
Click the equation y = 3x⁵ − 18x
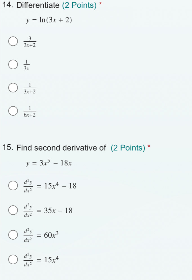[49, 163]
